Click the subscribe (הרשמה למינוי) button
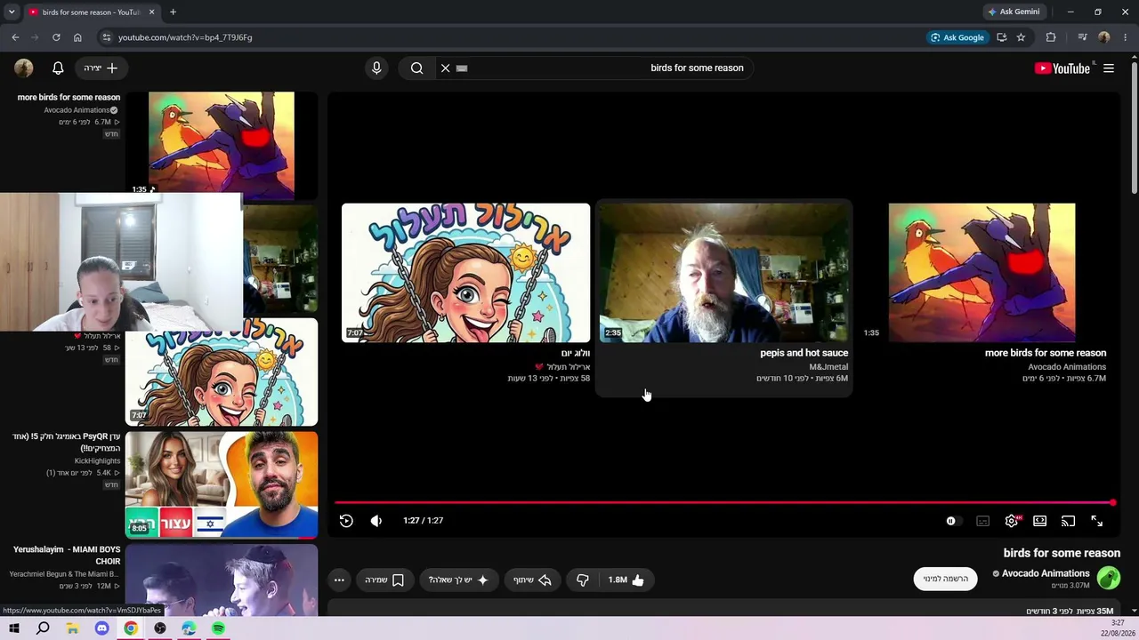Image resolution: width=1139 pixels, height=640 pixels. pyautogui.click(x=945, y=579)
